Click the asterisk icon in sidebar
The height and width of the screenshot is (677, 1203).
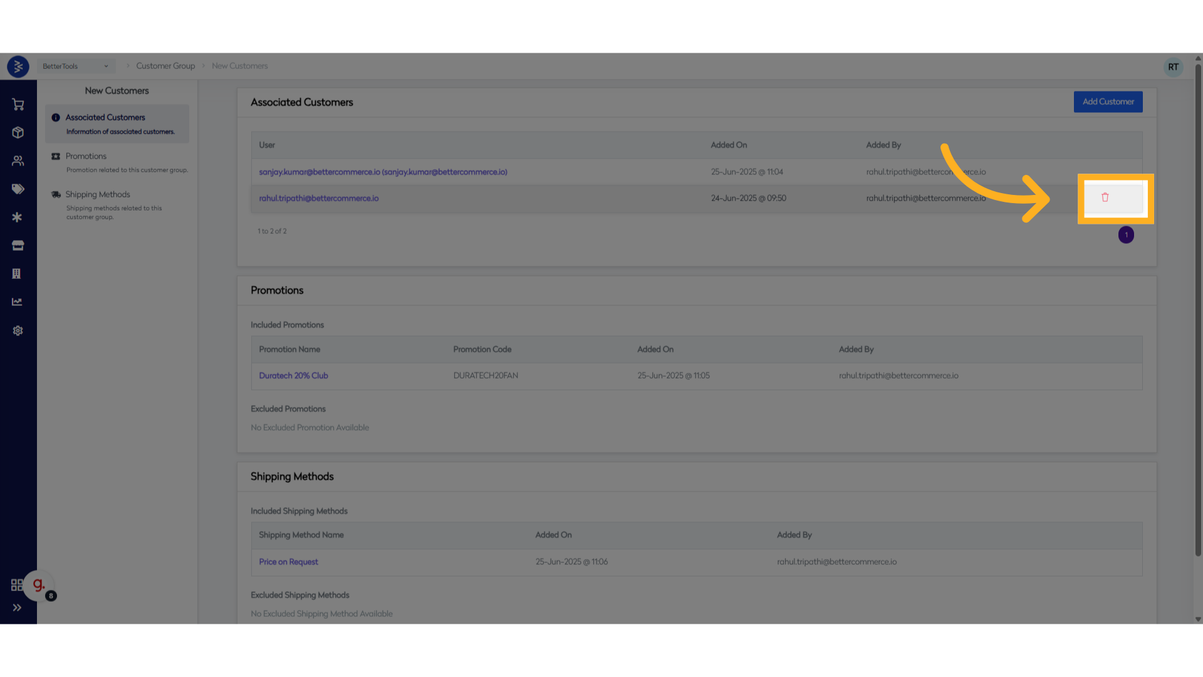pyautogui.click(x=18, y=218)
